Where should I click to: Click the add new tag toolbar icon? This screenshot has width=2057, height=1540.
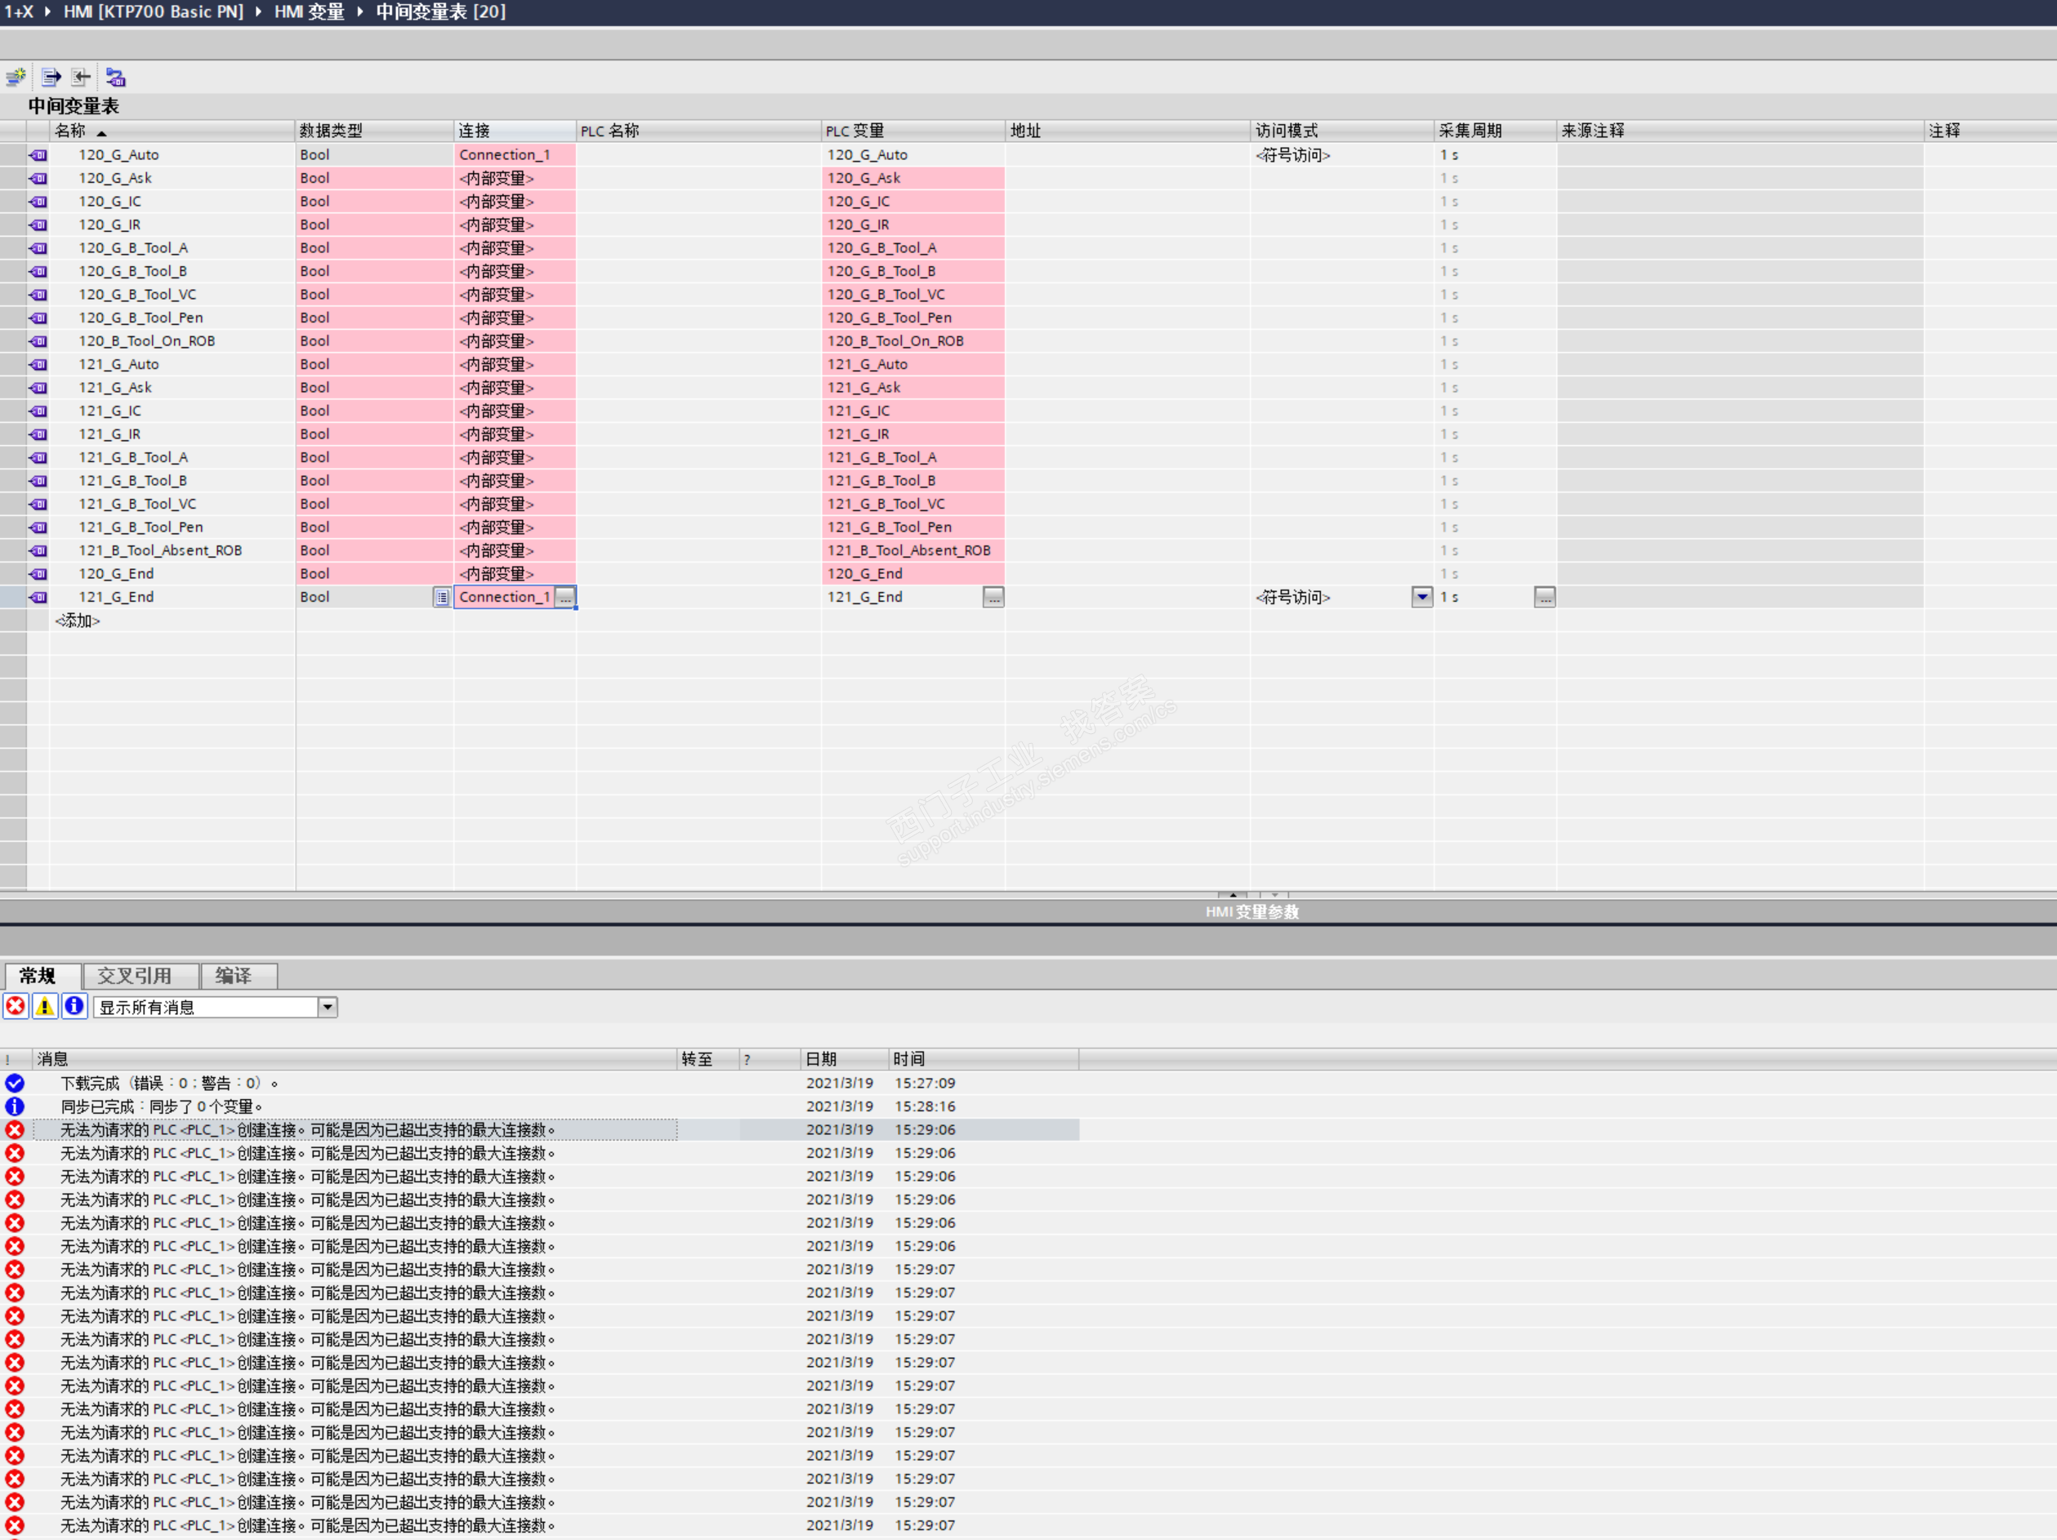click(16, 77)
